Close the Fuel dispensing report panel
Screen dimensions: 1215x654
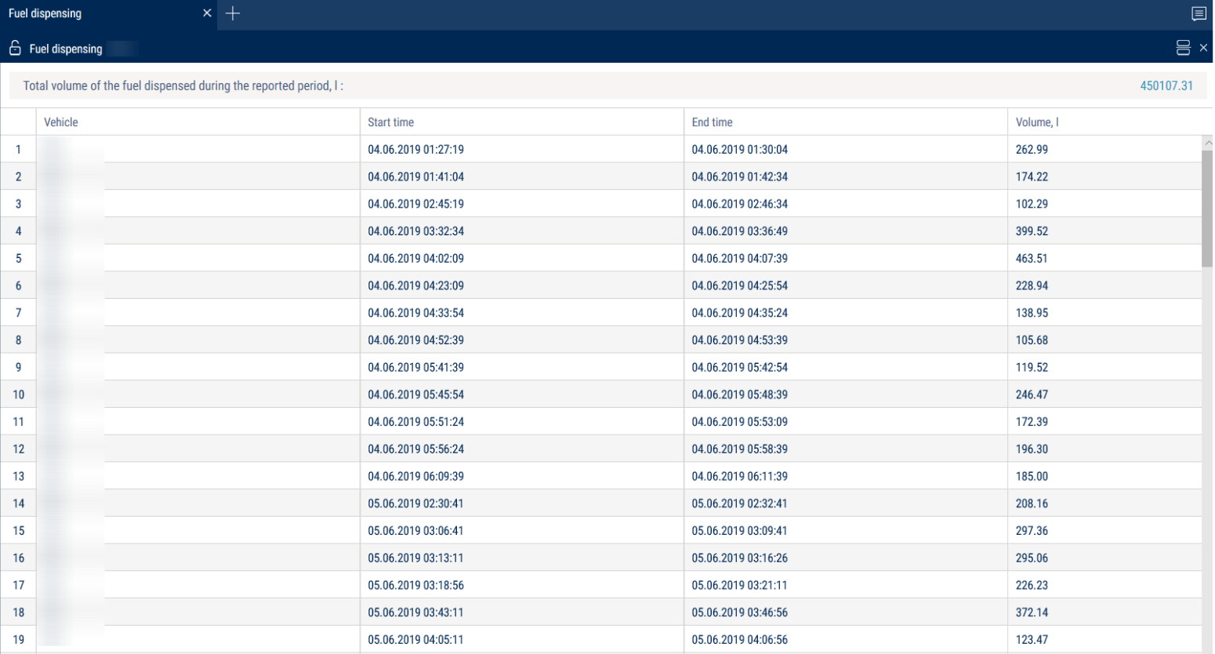tap(1204, 48)
